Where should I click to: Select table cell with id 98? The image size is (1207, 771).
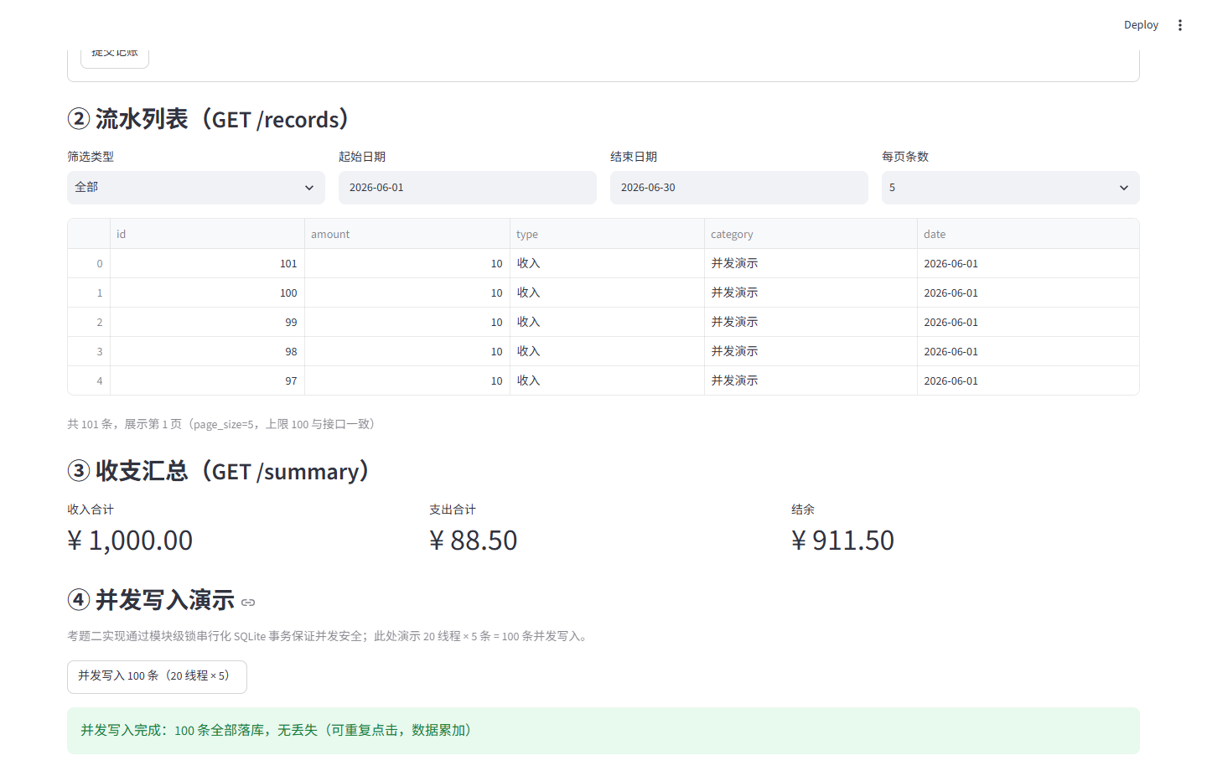coord(207,351)
